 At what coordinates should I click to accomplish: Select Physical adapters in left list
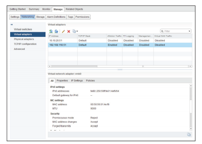(28, 39)
